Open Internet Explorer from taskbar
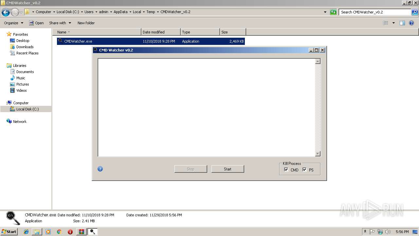The width and height of the screenshot is (419, 236). click(x=26, y=232)
